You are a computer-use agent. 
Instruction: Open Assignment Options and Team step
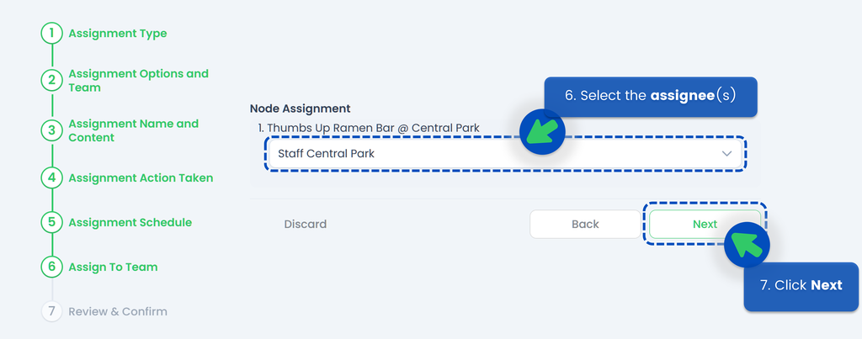[x=138, y=81]
